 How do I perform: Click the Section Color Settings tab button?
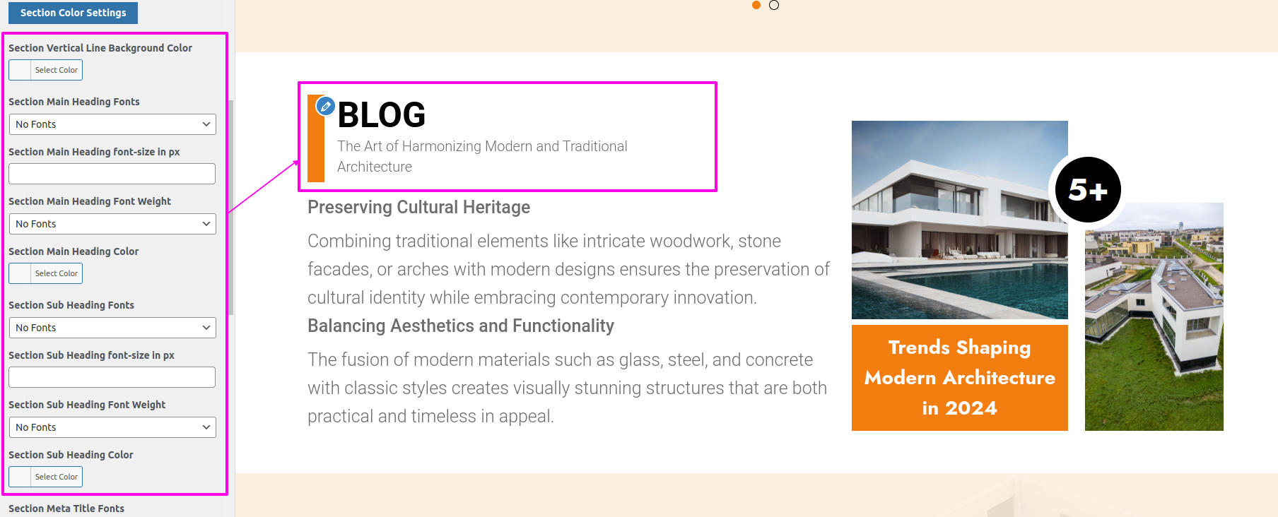click(73, 13)
